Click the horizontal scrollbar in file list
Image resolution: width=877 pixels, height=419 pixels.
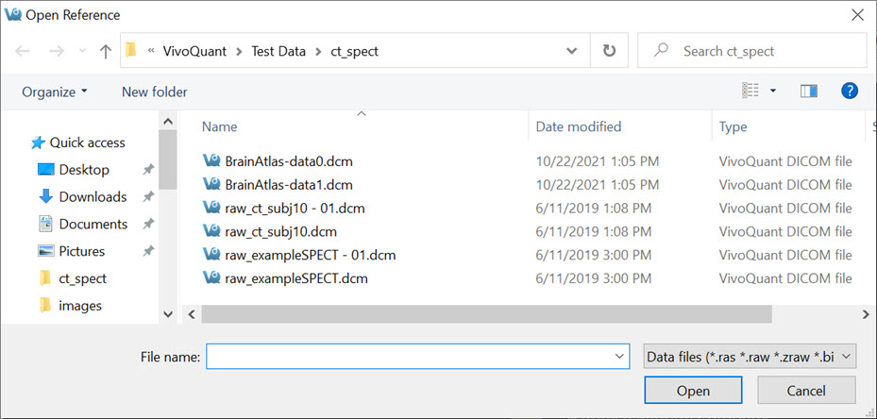pos(486,313)
